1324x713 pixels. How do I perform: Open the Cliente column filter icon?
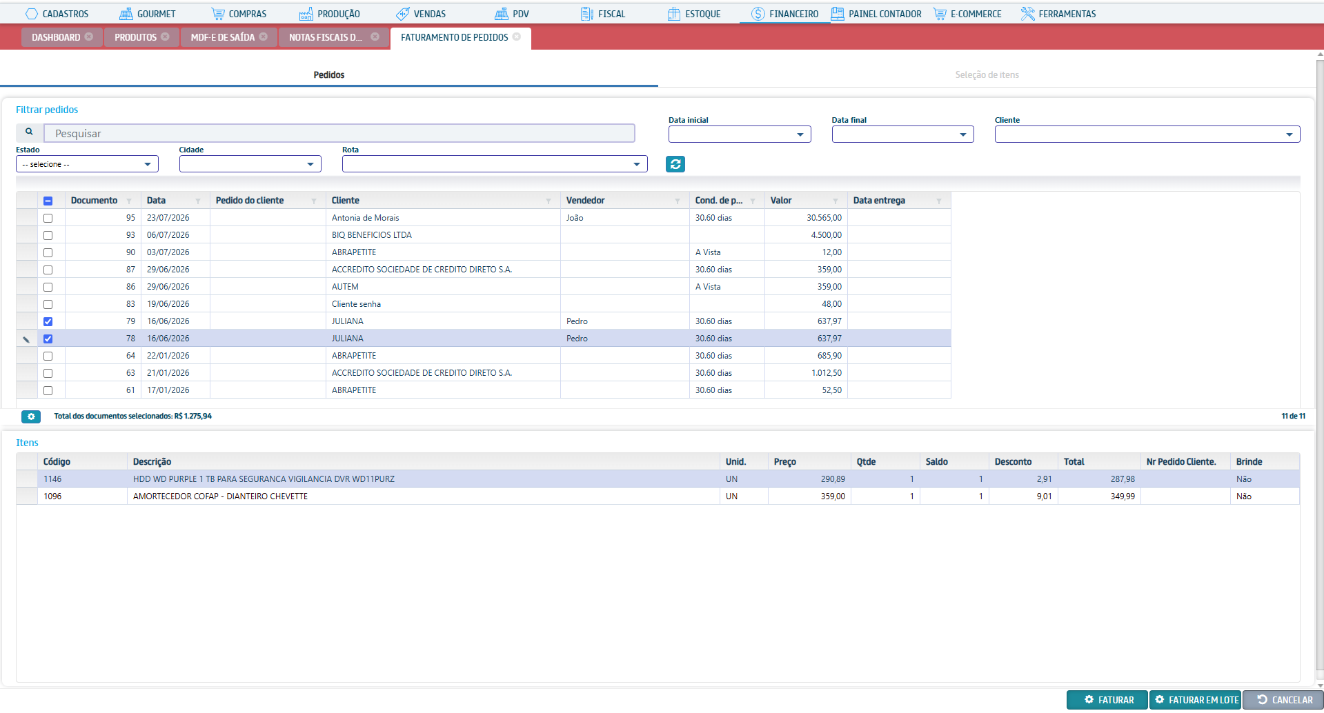coord(549,201)
